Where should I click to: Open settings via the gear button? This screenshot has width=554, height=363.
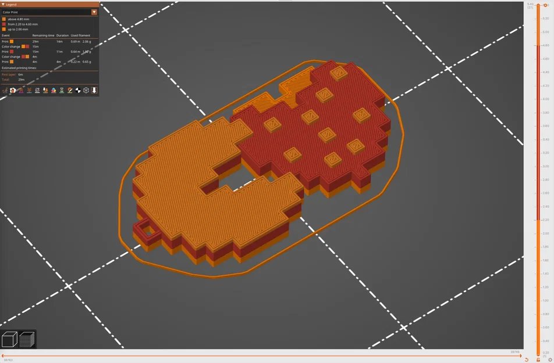coord(550,359)
